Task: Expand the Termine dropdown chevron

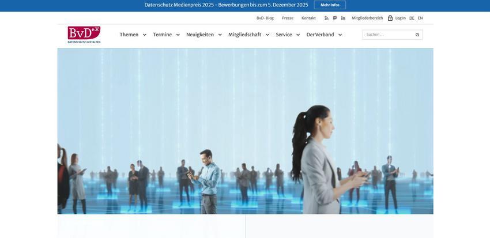Action: [178, 35]
